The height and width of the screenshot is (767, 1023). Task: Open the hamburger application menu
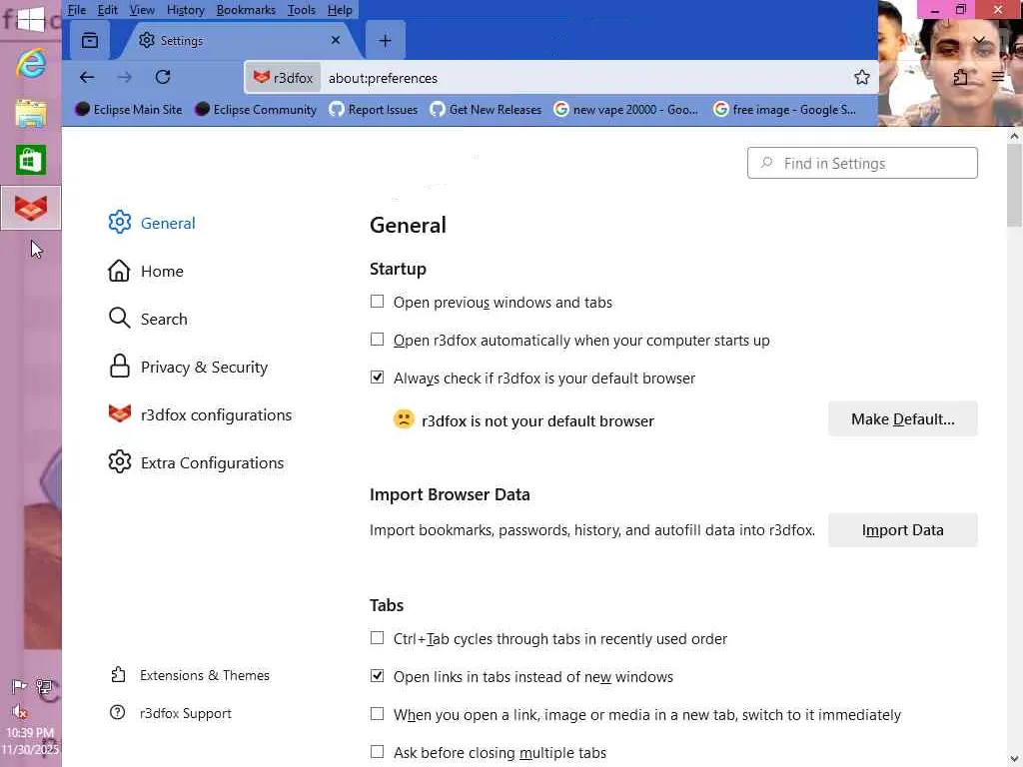click(x=997, y=78)
